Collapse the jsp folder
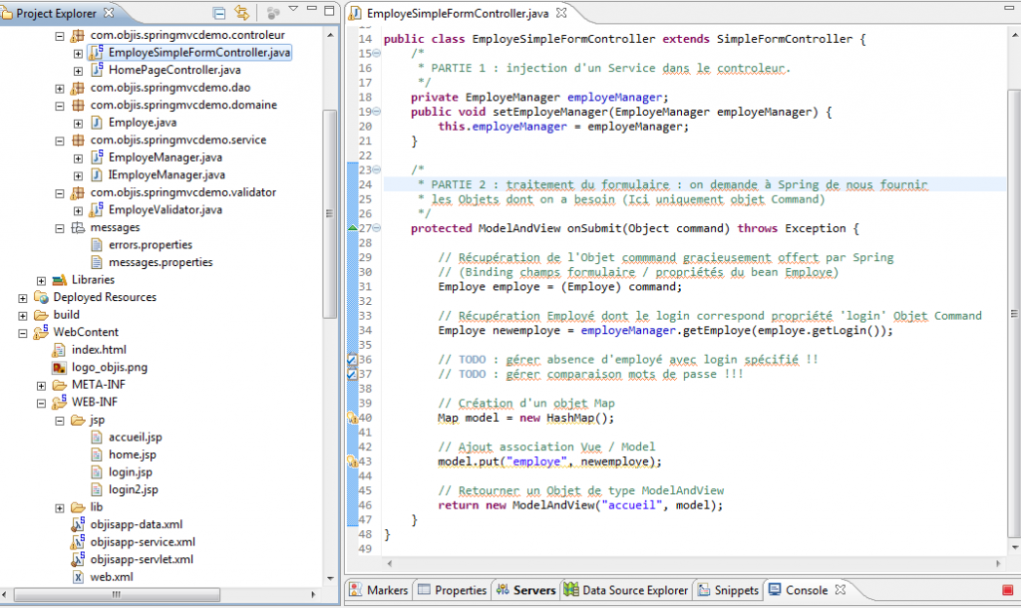 click(59, 421)
